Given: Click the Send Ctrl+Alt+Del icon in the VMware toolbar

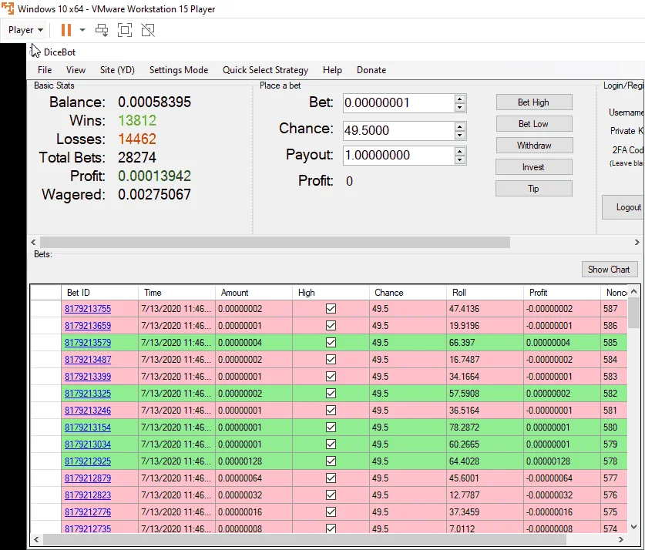Looking at the screenshot, I should tap(102, 30).
